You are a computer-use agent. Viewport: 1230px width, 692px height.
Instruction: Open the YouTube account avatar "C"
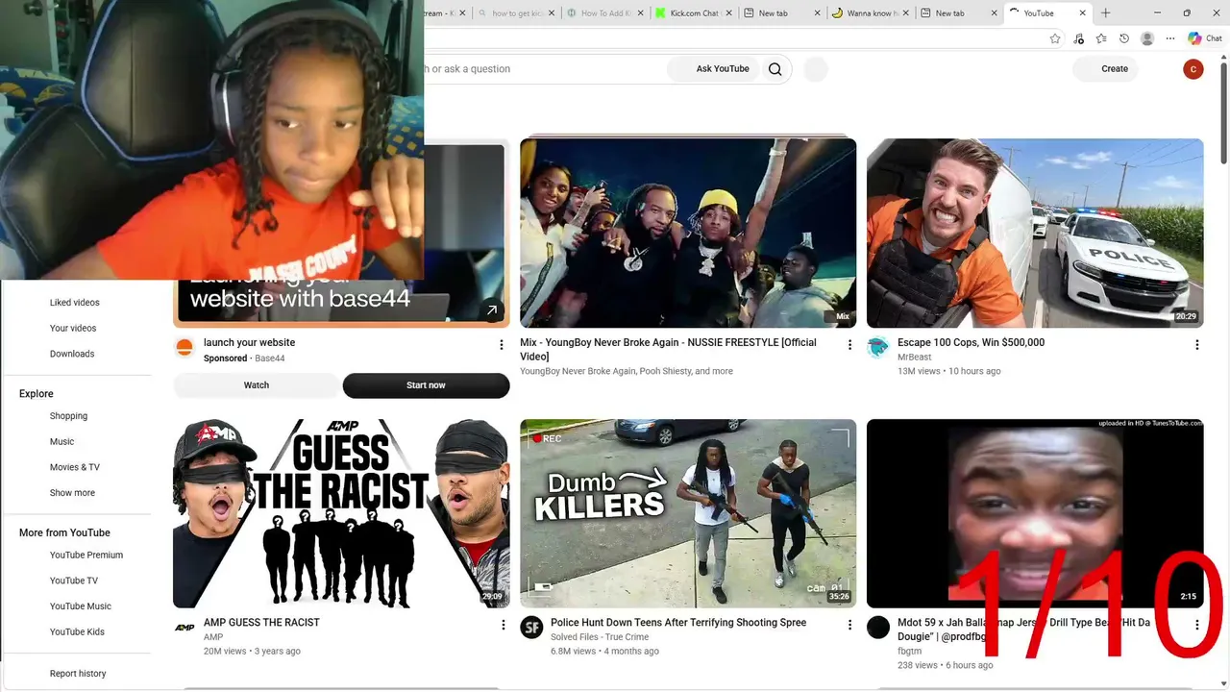pyautogui.click(x=1193, y=69)
